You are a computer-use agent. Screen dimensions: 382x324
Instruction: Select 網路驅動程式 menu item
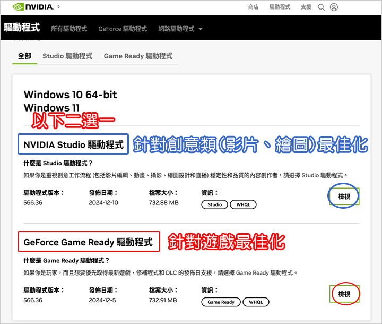176,29
